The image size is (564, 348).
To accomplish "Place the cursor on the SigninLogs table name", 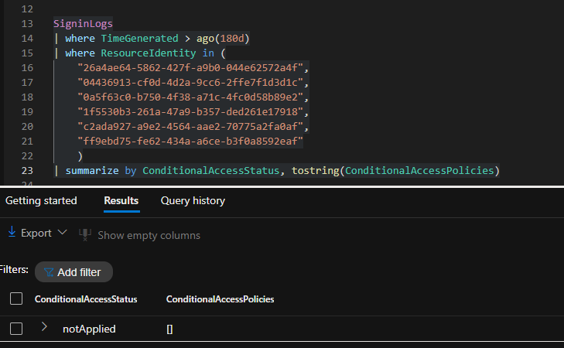I will pyautogui.click(x=83, y=24).
